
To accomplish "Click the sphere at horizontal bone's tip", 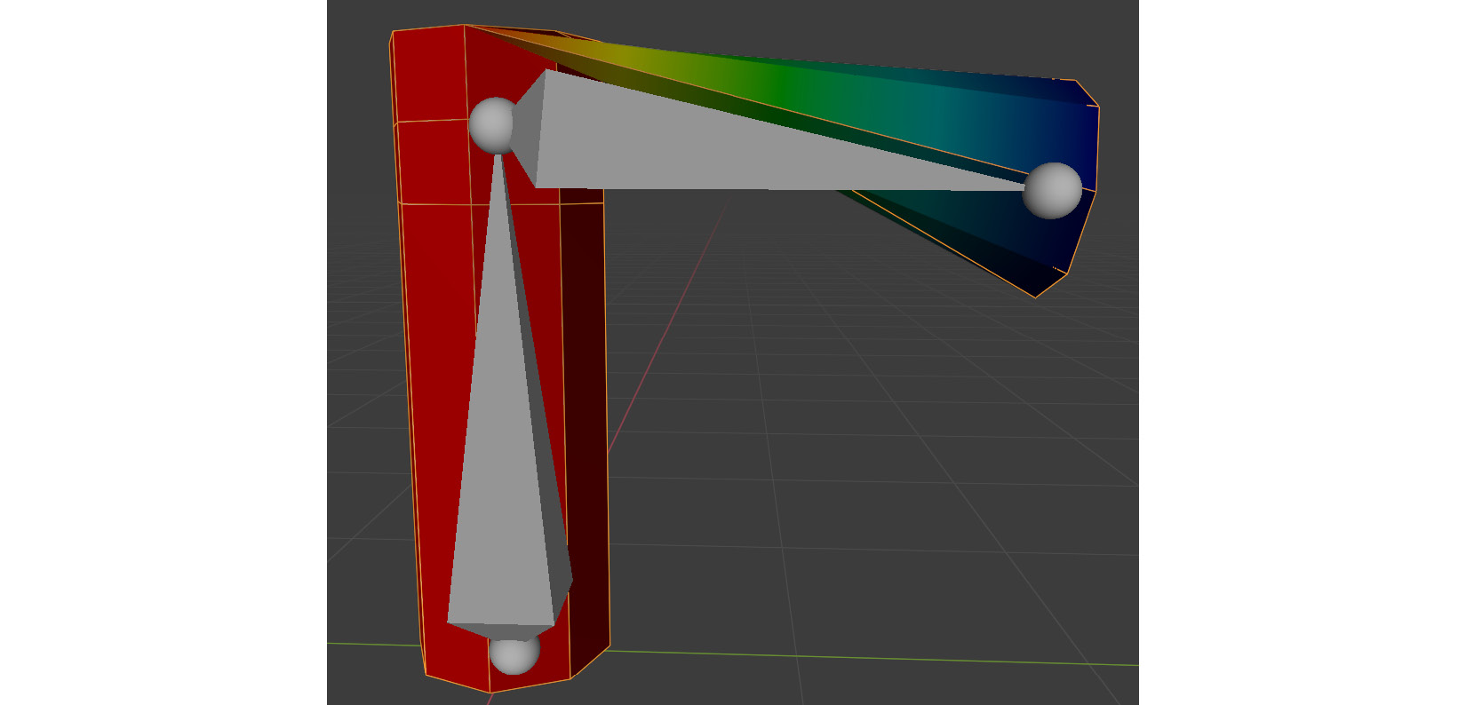I will point(1052,190).
